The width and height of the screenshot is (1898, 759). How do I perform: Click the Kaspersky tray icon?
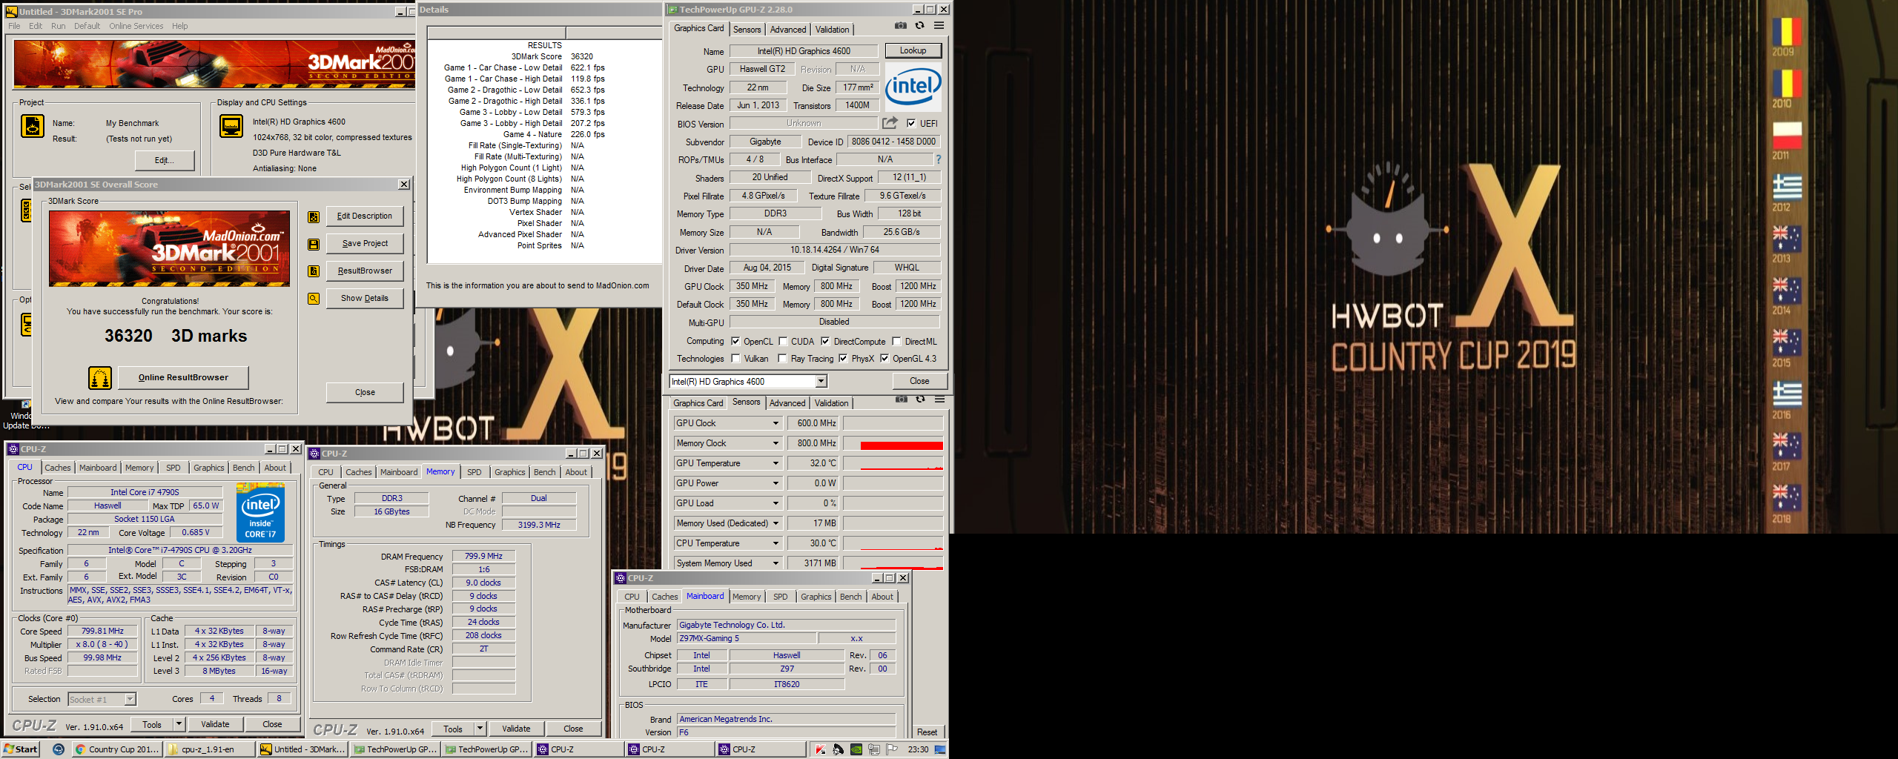(820, 749)
